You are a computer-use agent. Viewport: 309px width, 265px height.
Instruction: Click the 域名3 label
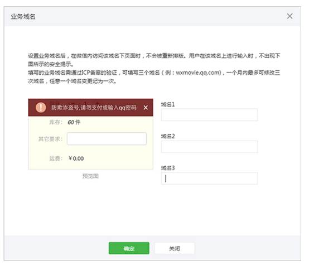pos(168,168)
